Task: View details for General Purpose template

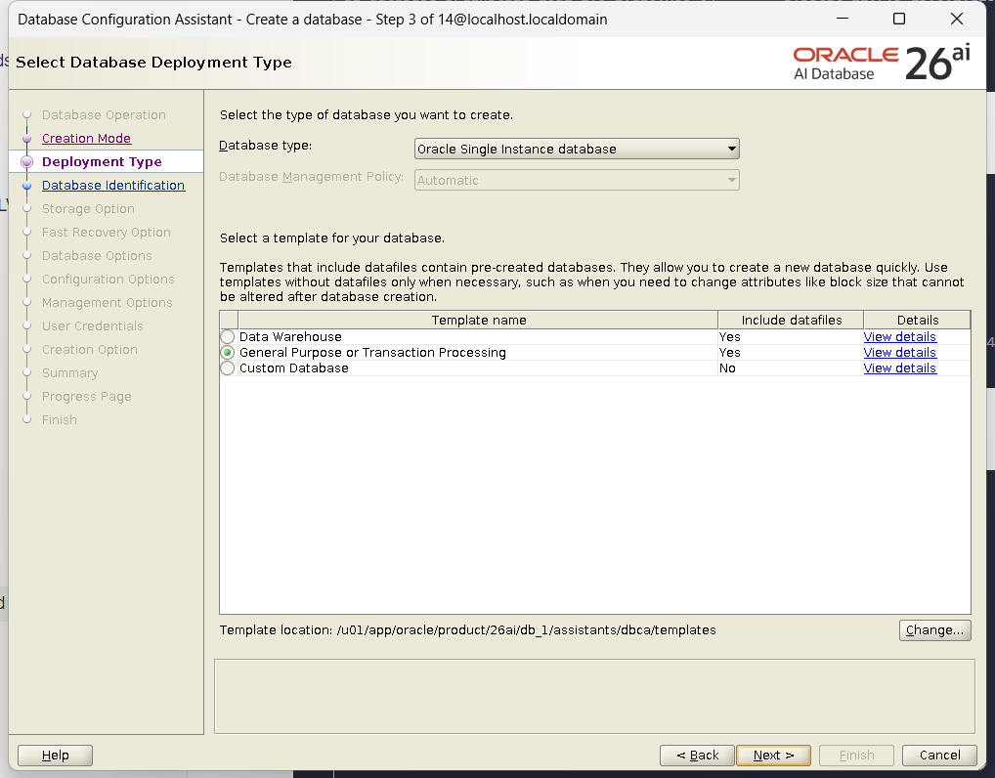Action: pos(899,353)
